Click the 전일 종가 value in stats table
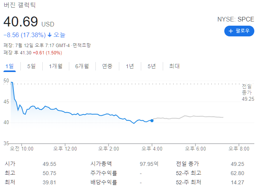Image resolution: width=262 pixels, height=190 pixels. click(x=237, y=164)
